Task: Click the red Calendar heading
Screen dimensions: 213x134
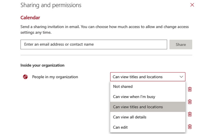Action: [30, 18]
